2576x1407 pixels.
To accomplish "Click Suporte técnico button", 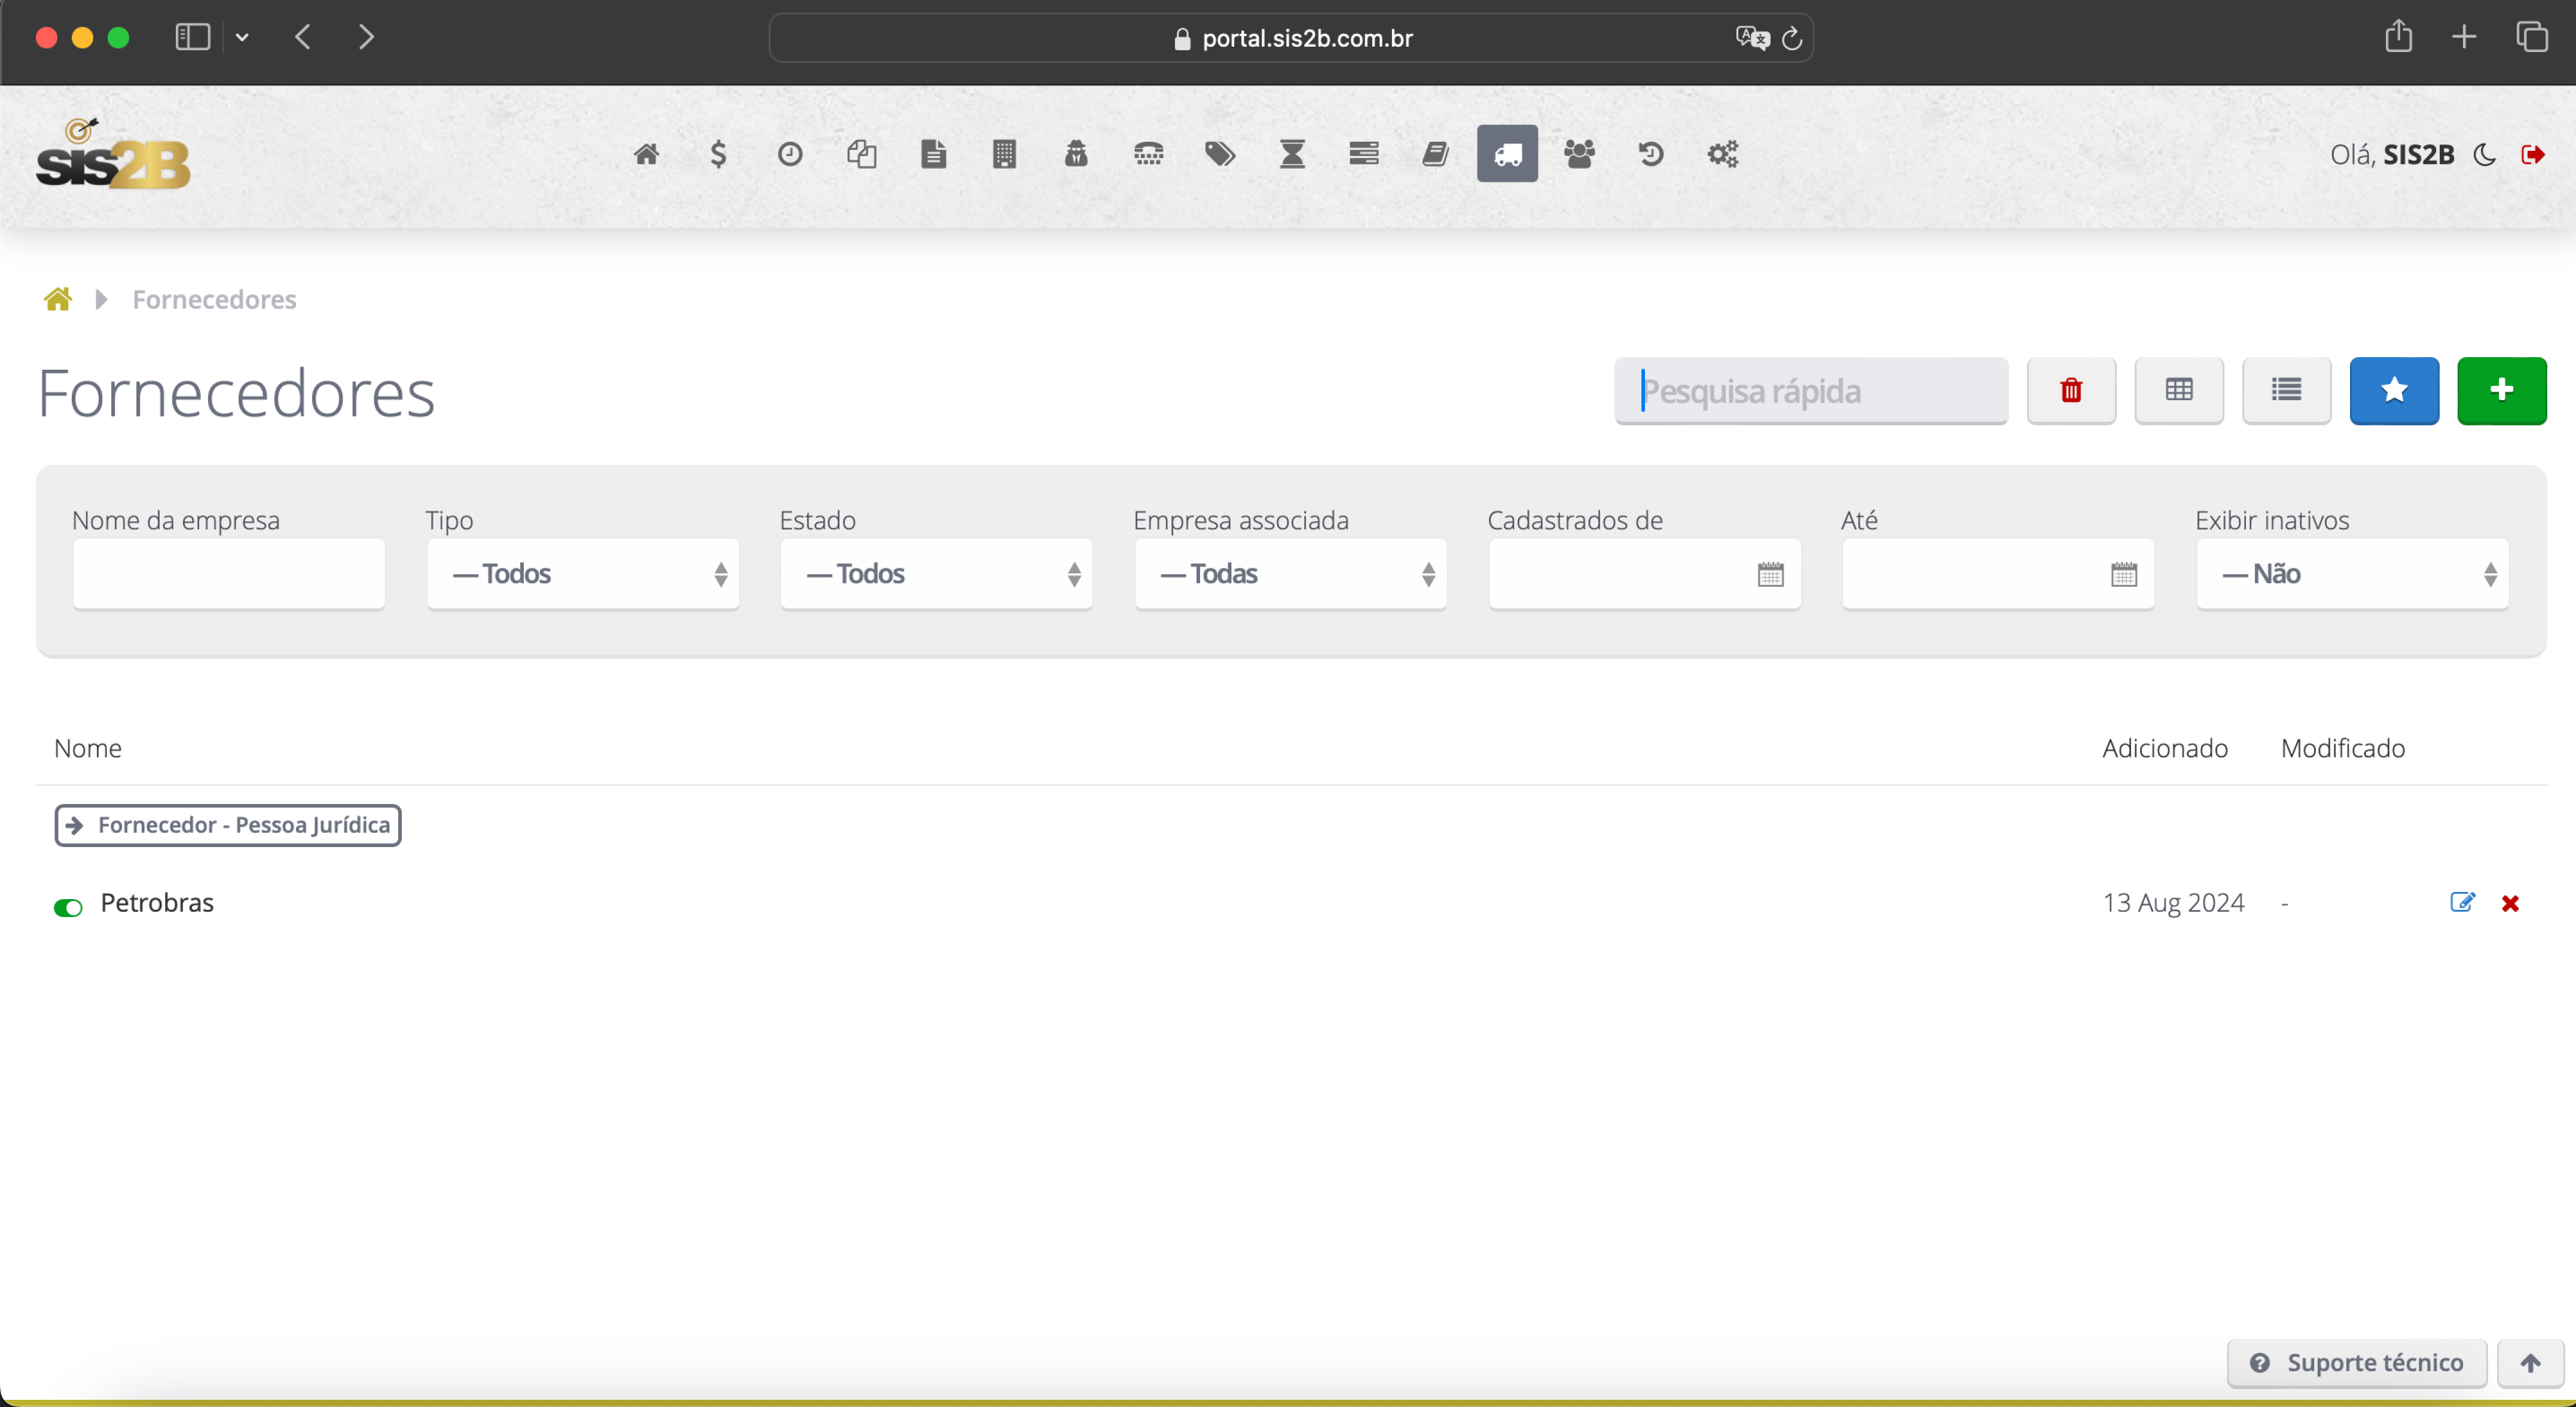I will tap(2357, 1362).
